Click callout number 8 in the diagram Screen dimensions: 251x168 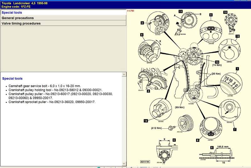(x=198, y=140)
